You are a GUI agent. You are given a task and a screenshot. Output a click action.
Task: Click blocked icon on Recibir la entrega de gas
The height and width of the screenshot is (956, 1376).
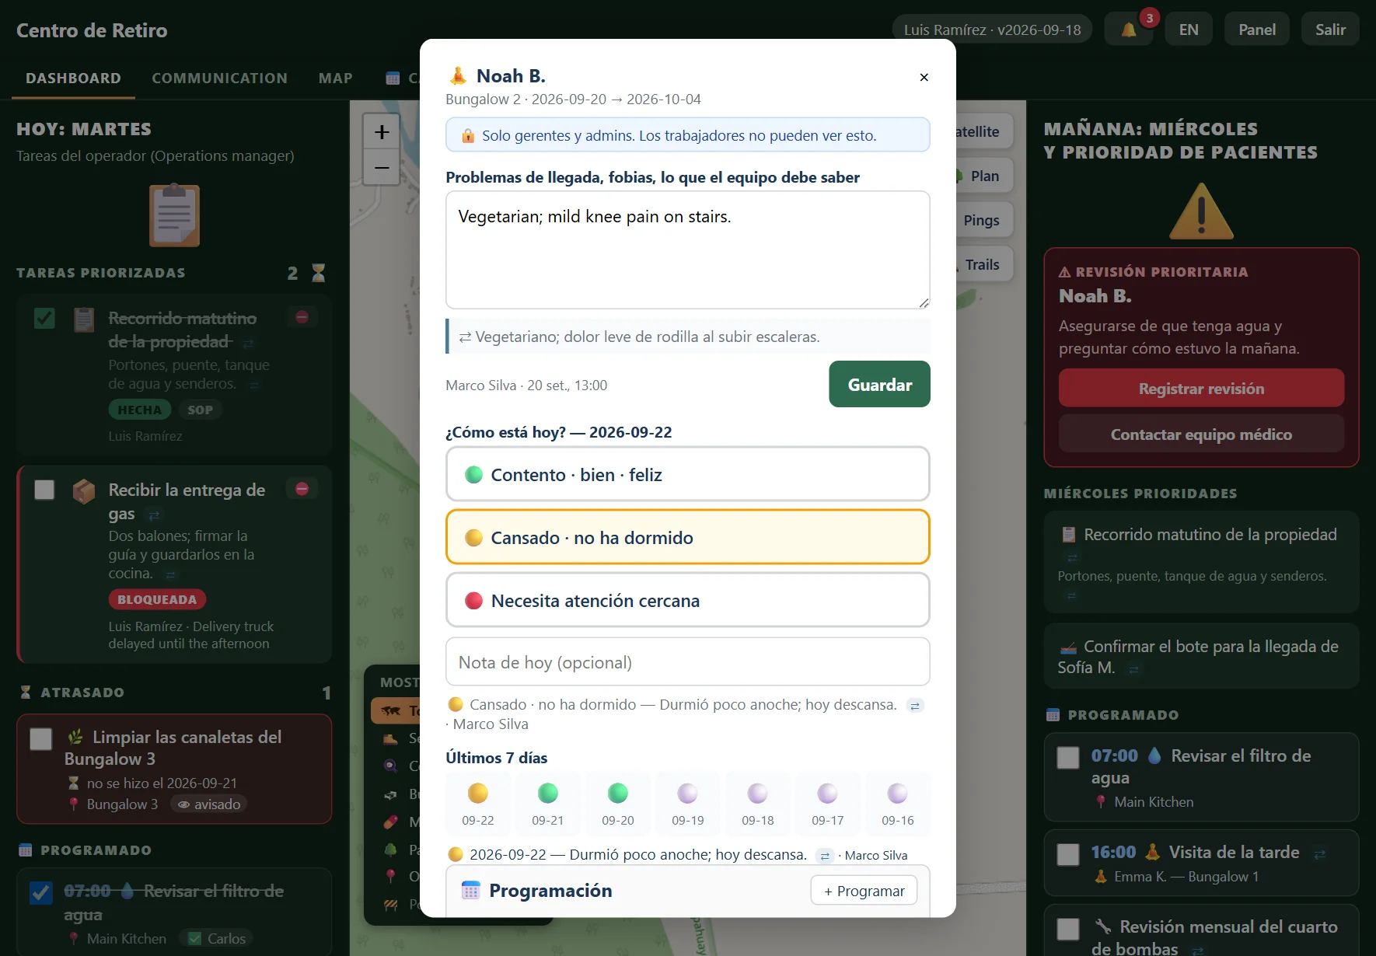[302, 489]
